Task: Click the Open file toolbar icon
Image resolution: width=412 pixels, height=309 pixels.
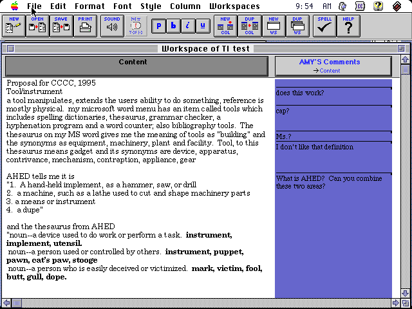Action: click(37, 26)
